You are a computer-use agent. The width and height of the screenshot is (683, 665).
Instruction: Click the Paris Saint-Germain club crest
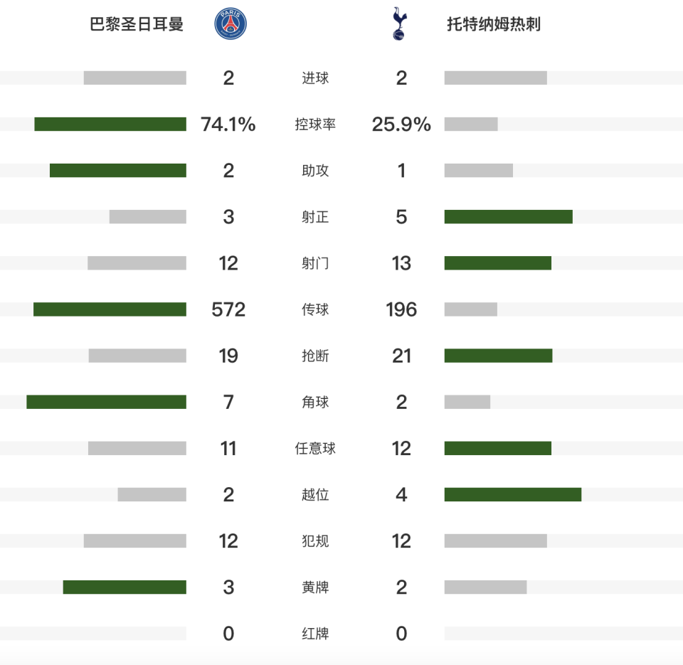point(231,23)
